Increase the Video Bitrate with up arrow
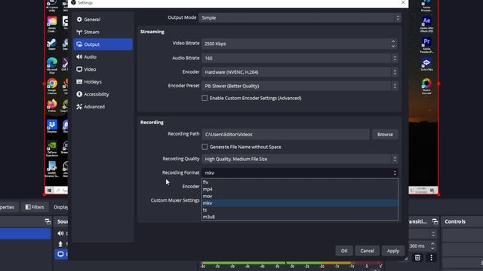Image resolution: width=483 pixels, height=271 pixels. [393, 41]
